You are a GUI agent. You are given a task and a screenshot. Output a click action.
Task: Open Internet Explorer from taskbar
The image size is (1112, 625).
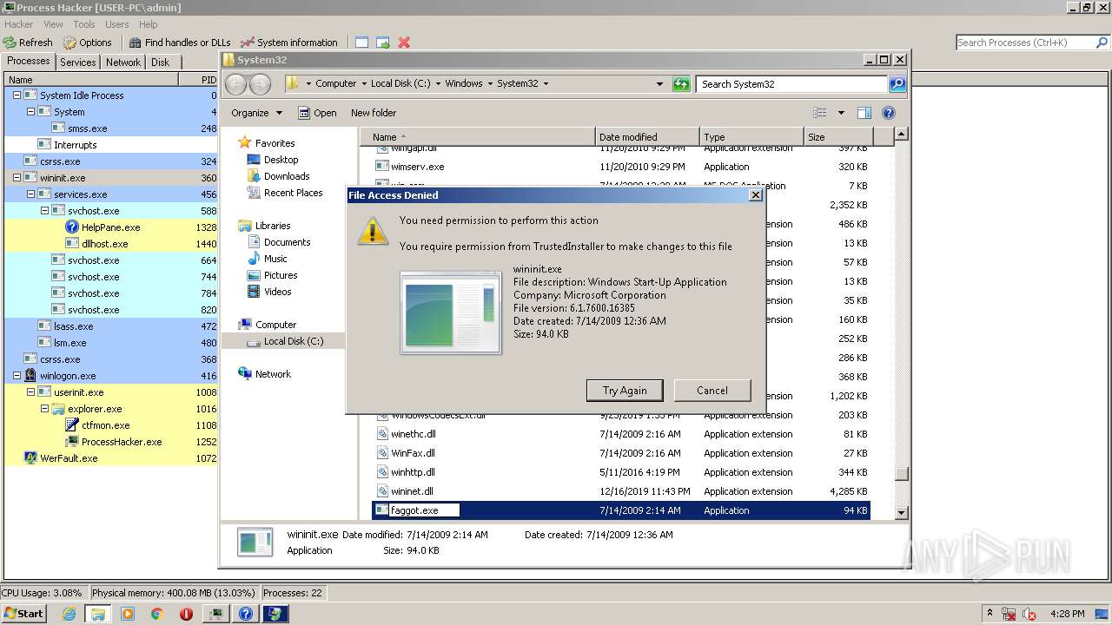(69, 614)
